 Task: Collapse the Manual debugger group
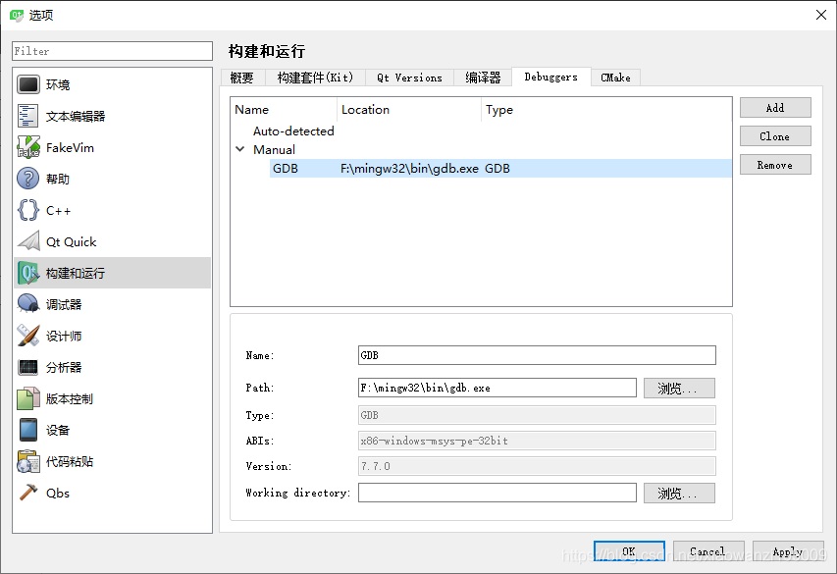pyautogui.click(x=240, y=148)
